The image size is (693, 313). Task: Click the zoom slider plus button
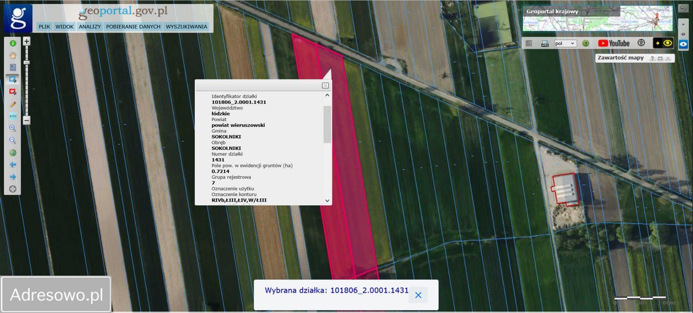[27, 41]
